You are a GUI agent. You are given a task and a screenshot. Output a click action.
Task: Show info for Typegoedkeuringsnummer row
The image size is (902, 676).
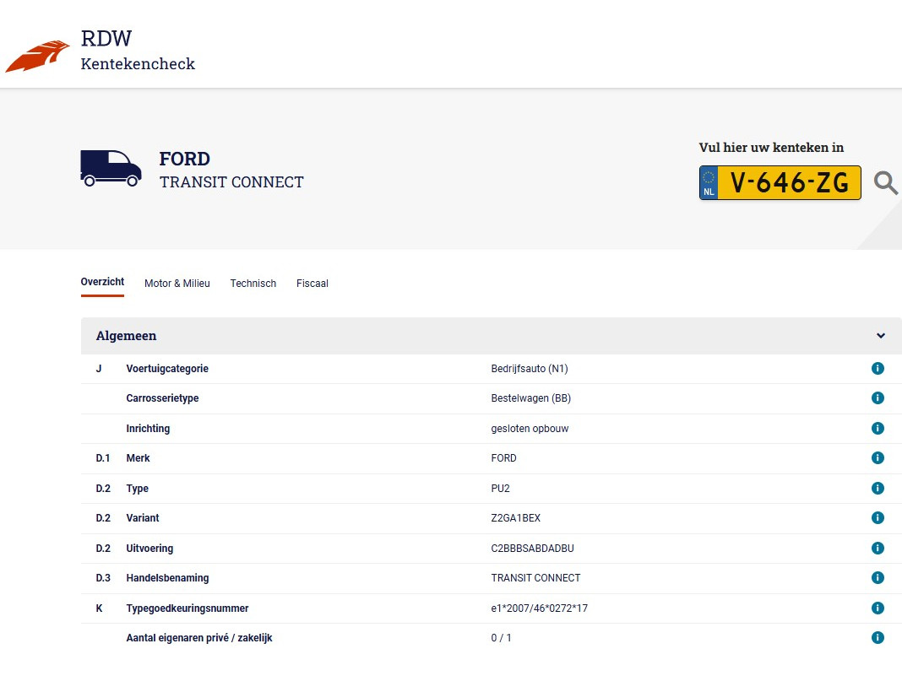[x=878, y=608]
